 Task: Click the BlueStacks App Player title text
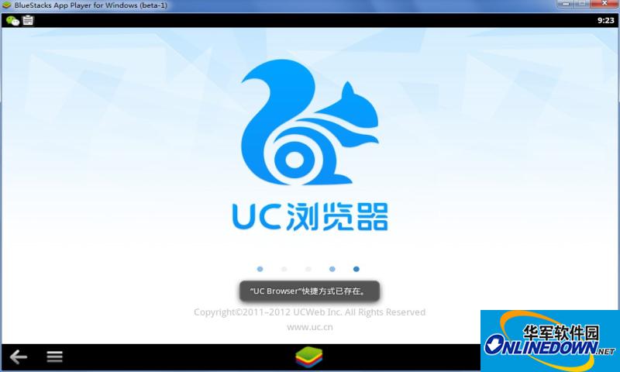(91, 5)
